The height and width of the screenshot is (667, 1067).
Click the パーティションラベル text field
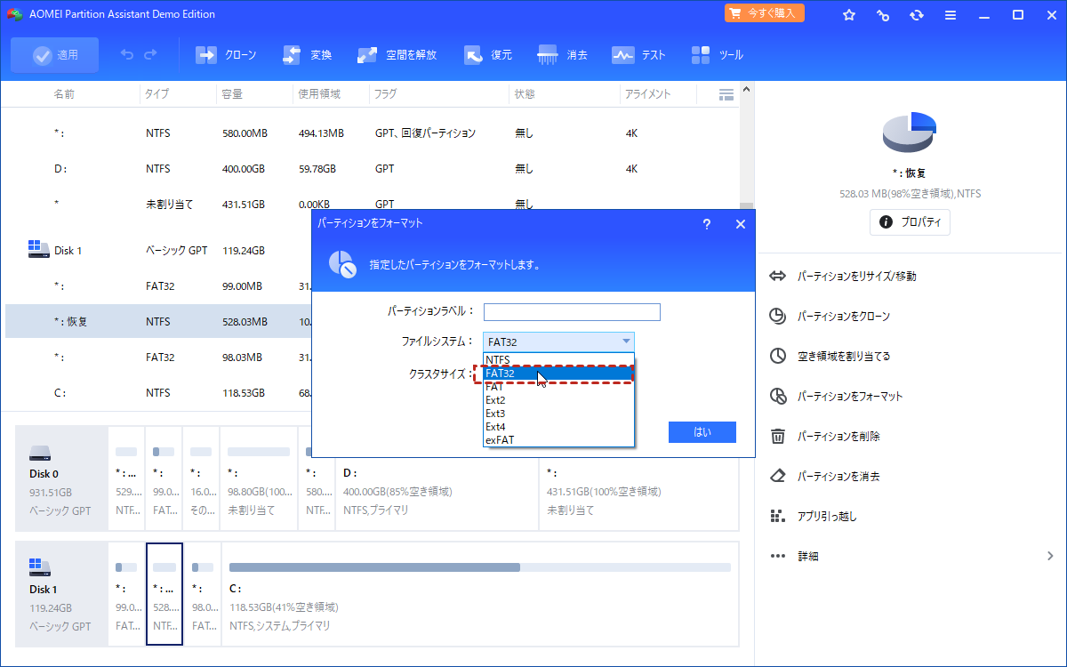coord(572,312)
